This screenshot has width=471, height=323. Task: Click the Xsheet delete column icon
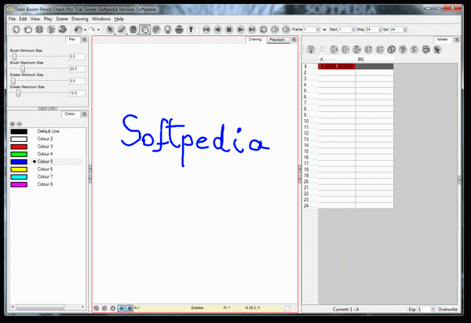coord(345,49)
